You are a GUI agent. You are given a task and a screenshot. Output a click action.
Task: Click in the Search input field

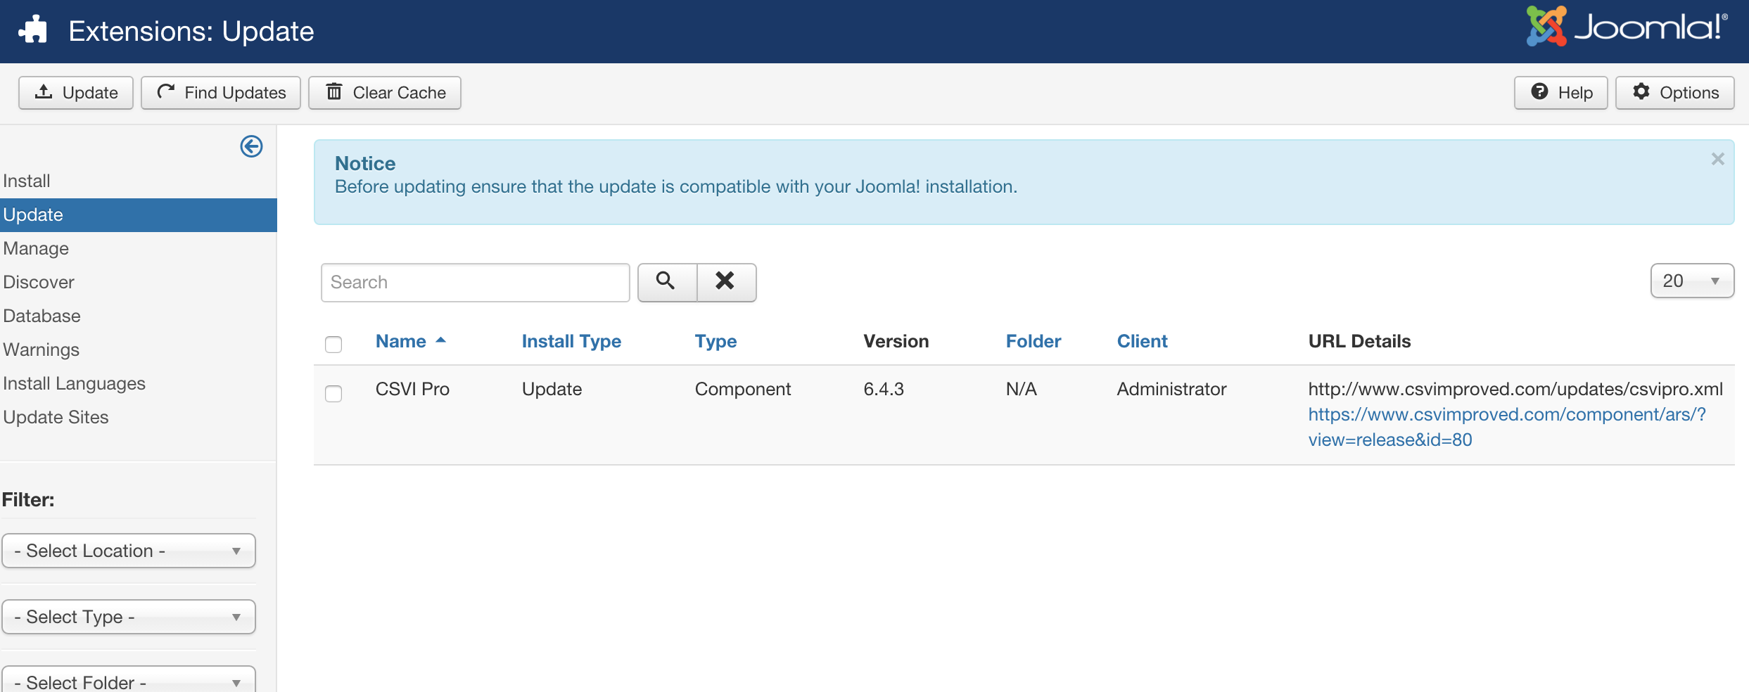[476, 283]
